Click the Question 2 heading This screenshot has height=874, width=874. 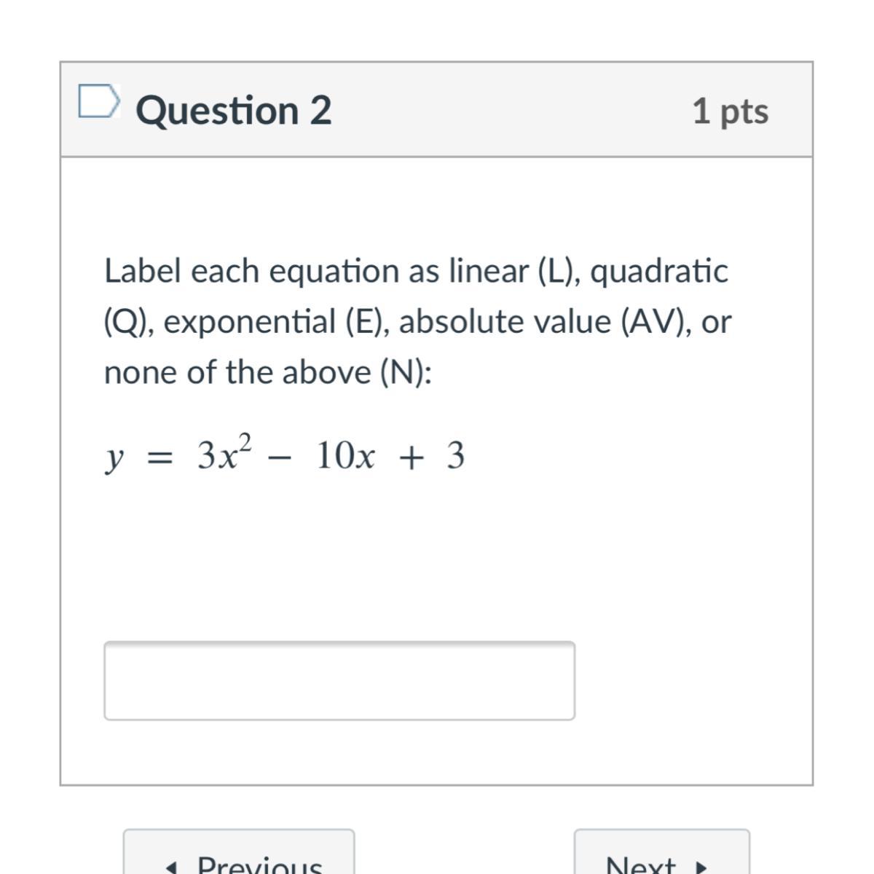233,111
